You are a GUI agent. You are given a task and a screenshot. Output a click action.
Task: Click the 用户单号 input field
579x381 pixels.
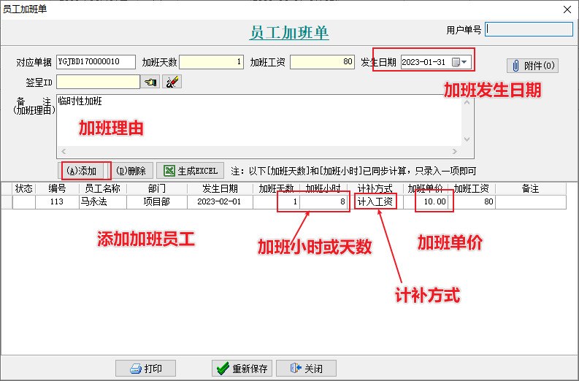tap(529, 29)
